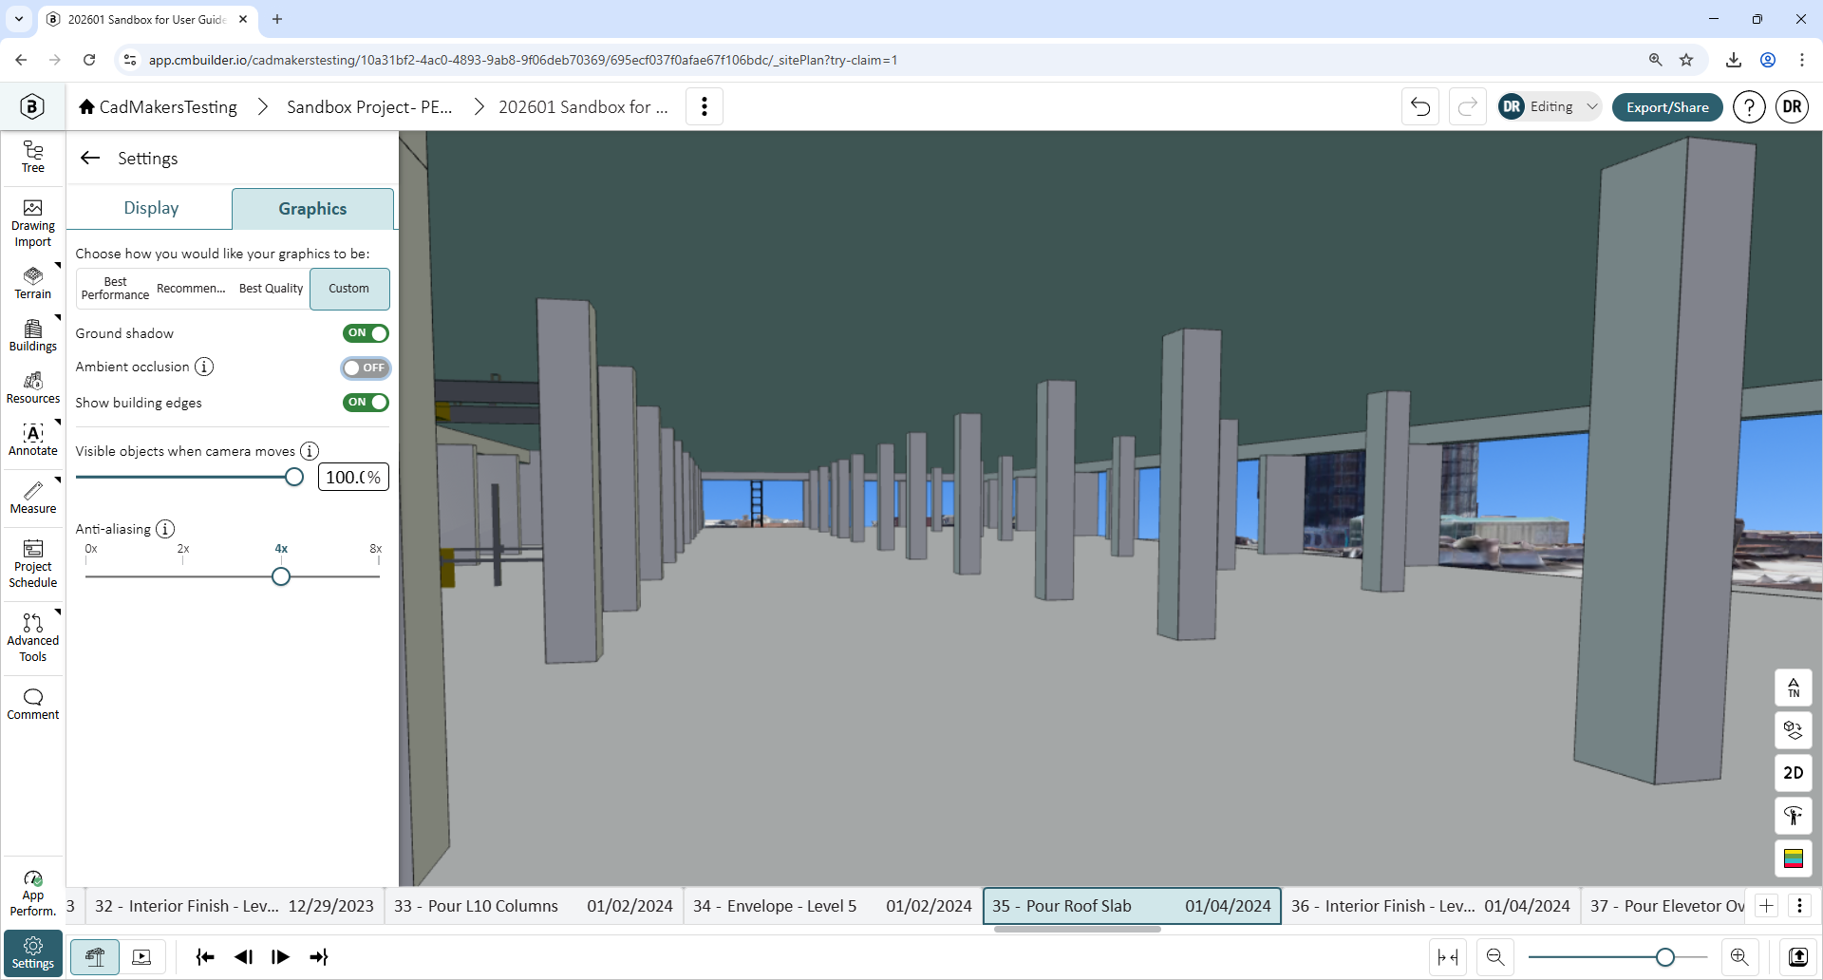
Task: Toggle the Ground shadow switch
Action: pyautogui.click(x=366, y=333)
